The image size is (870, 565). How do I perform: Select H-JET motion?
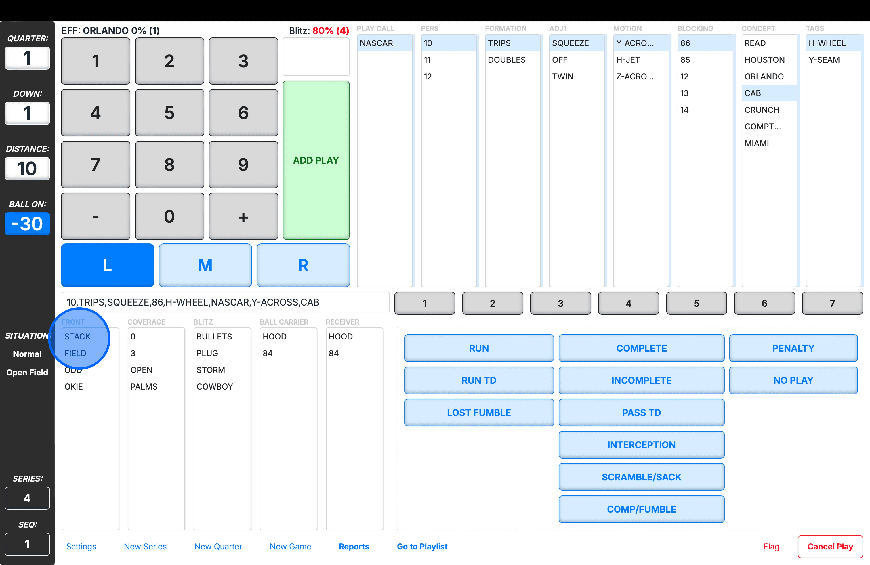[x=641, y=60]
